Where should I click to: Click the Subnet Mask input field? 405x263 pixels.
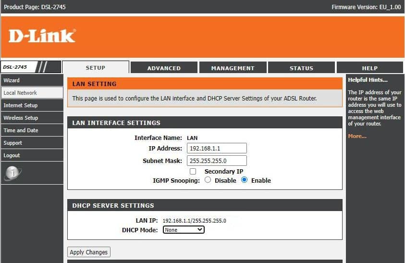coord(217,161)
